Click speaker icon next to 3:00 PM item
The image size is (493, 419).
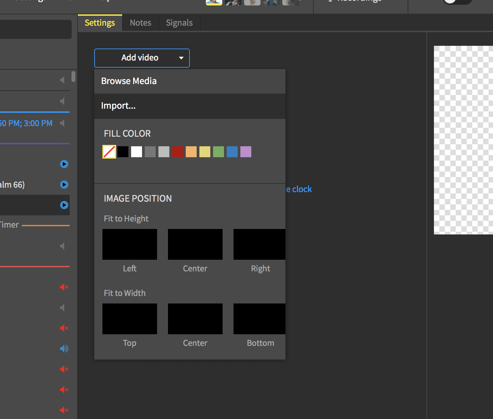coord(62,123)
